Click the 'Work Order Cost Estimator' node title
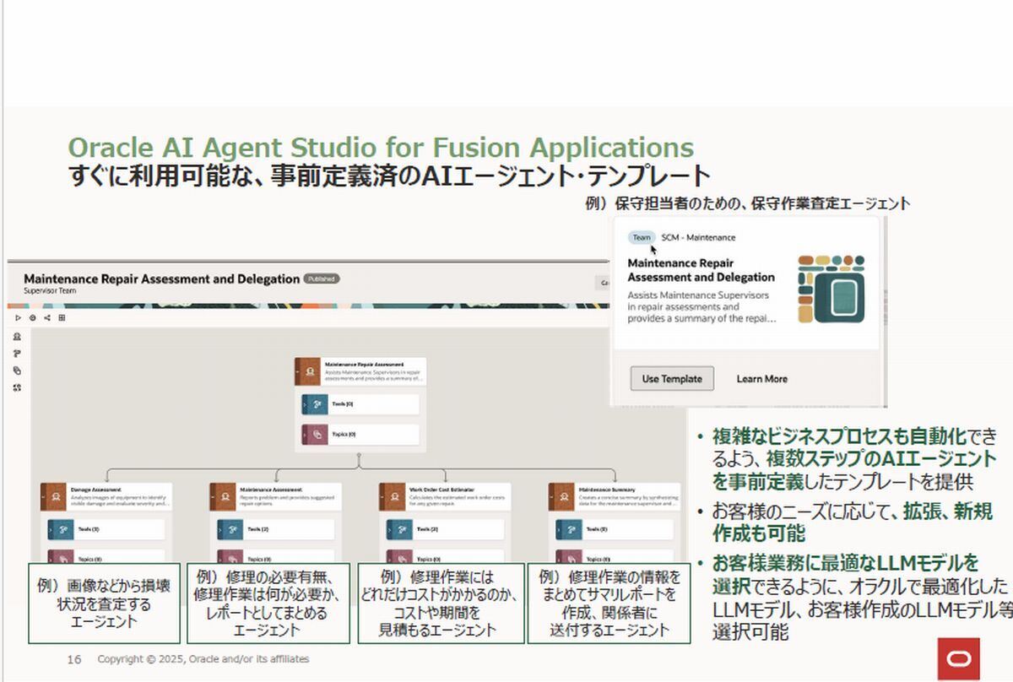 point(442,490)
